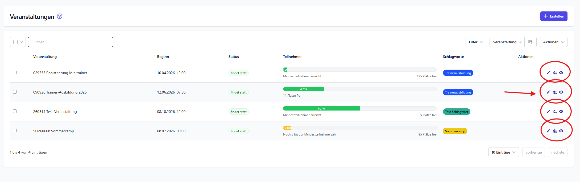Screen dimensions: 580x182
Task: Select the 260514 Test-Veranstaltung row checkbox
Action: [x=15, y=111]
